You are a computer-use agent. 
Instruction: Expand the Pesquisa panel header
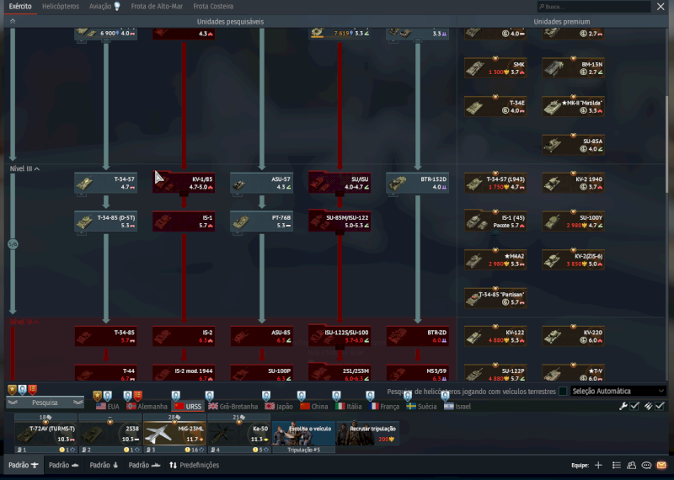(45, 403)
